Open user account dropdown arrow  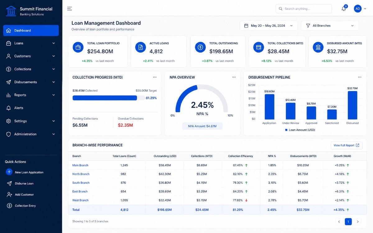click(365, 9)
